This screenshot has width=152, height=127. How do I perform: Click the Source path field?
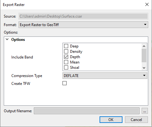click(x=83, y=16)
